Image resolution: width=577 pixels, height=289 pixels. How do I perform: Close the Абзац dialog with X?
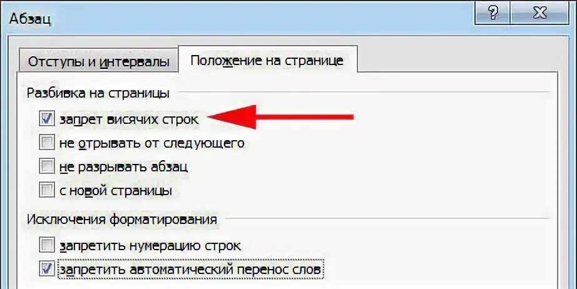(x=540, y=13)
